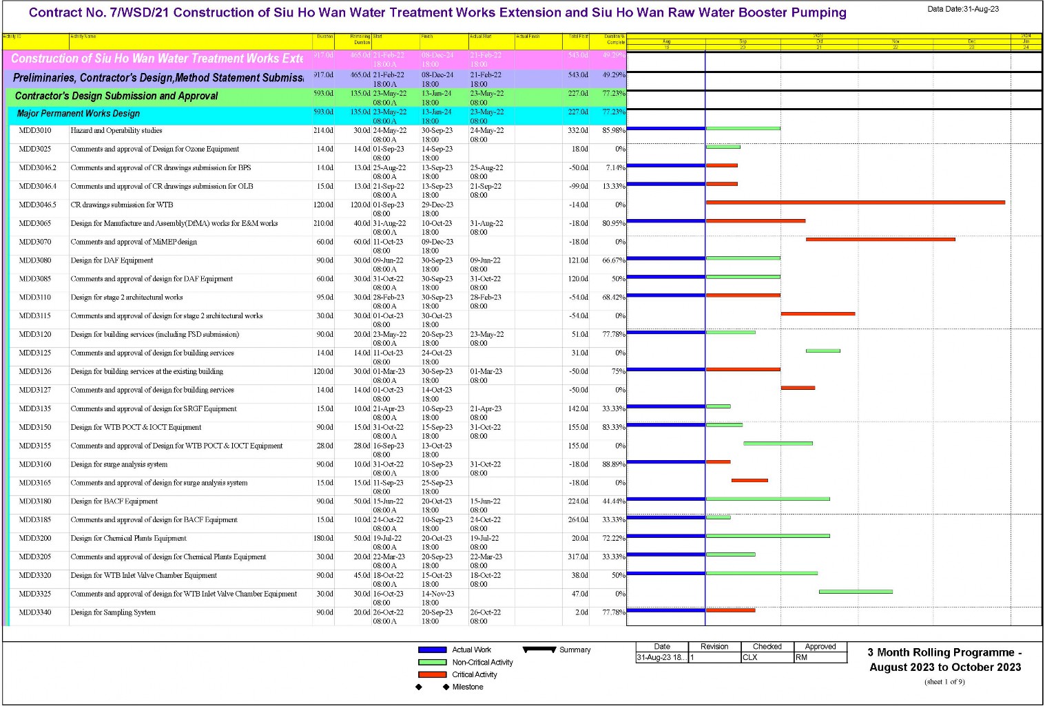The image size is (1045, 706).
Task: Click the 7.14% complete value
Action: [616, 168]
